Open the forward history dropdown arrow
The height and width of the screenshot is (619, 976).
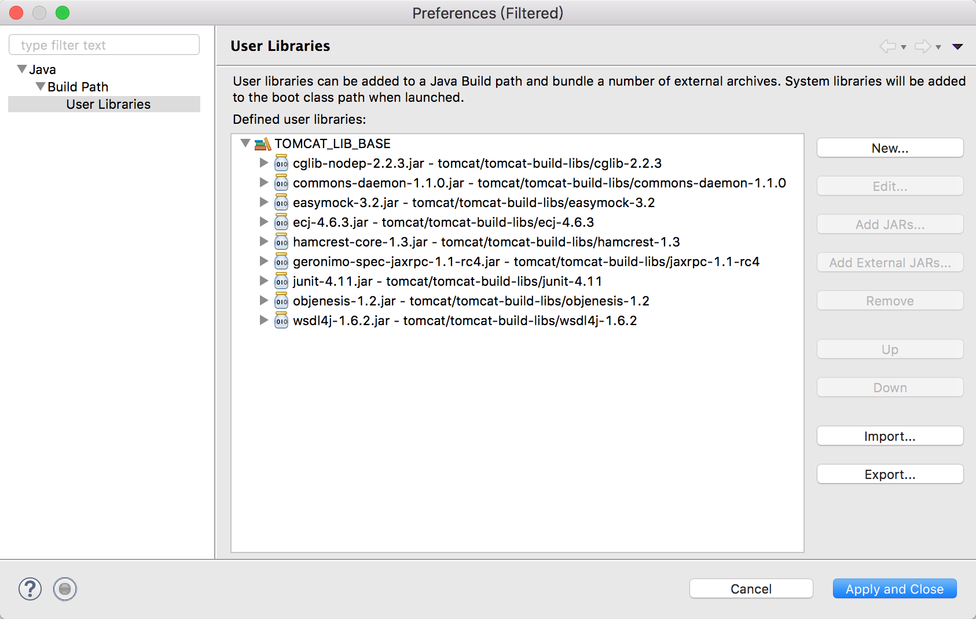[x=938, y=47]
